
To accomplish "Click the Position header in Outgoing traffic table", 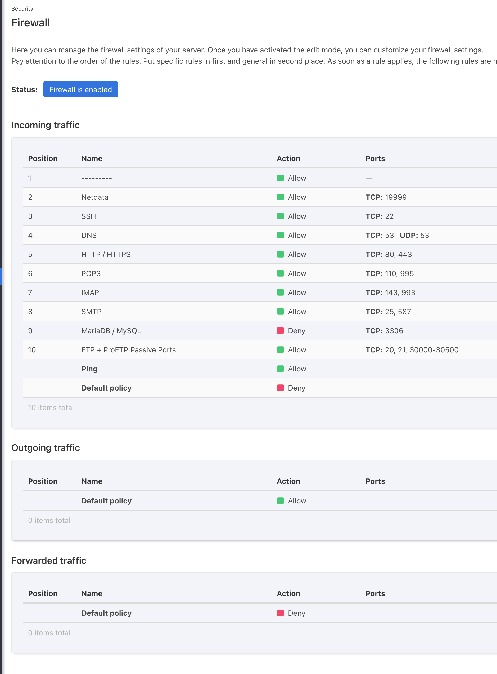I will [x=43, y=481].
